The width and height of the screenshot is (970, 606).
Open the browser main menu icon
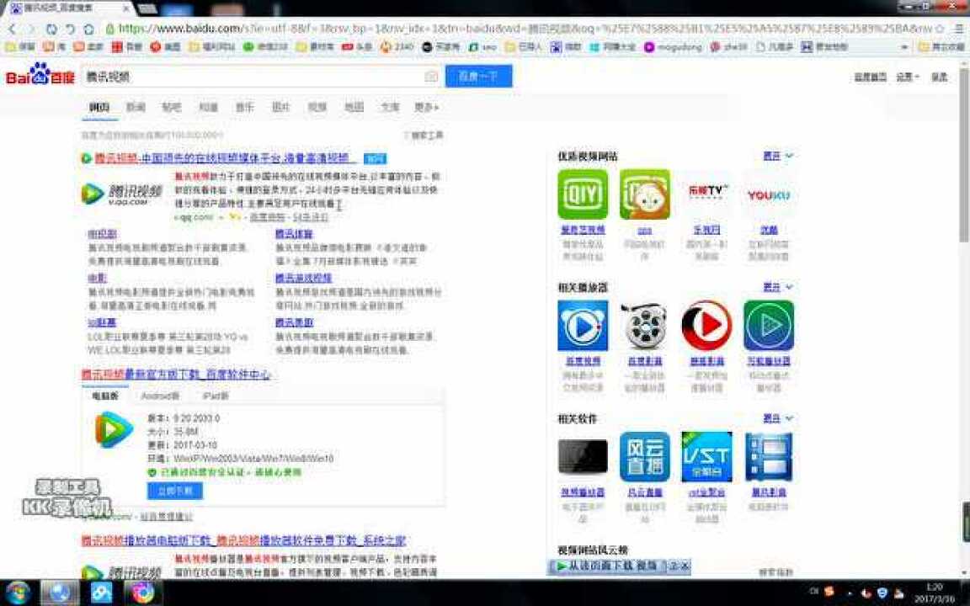959,29
